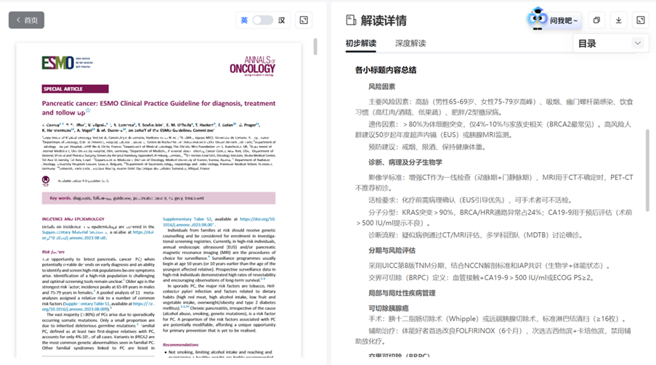
Task: Click the document icon beside 解读详情
Action: click(x=351, y=20)
